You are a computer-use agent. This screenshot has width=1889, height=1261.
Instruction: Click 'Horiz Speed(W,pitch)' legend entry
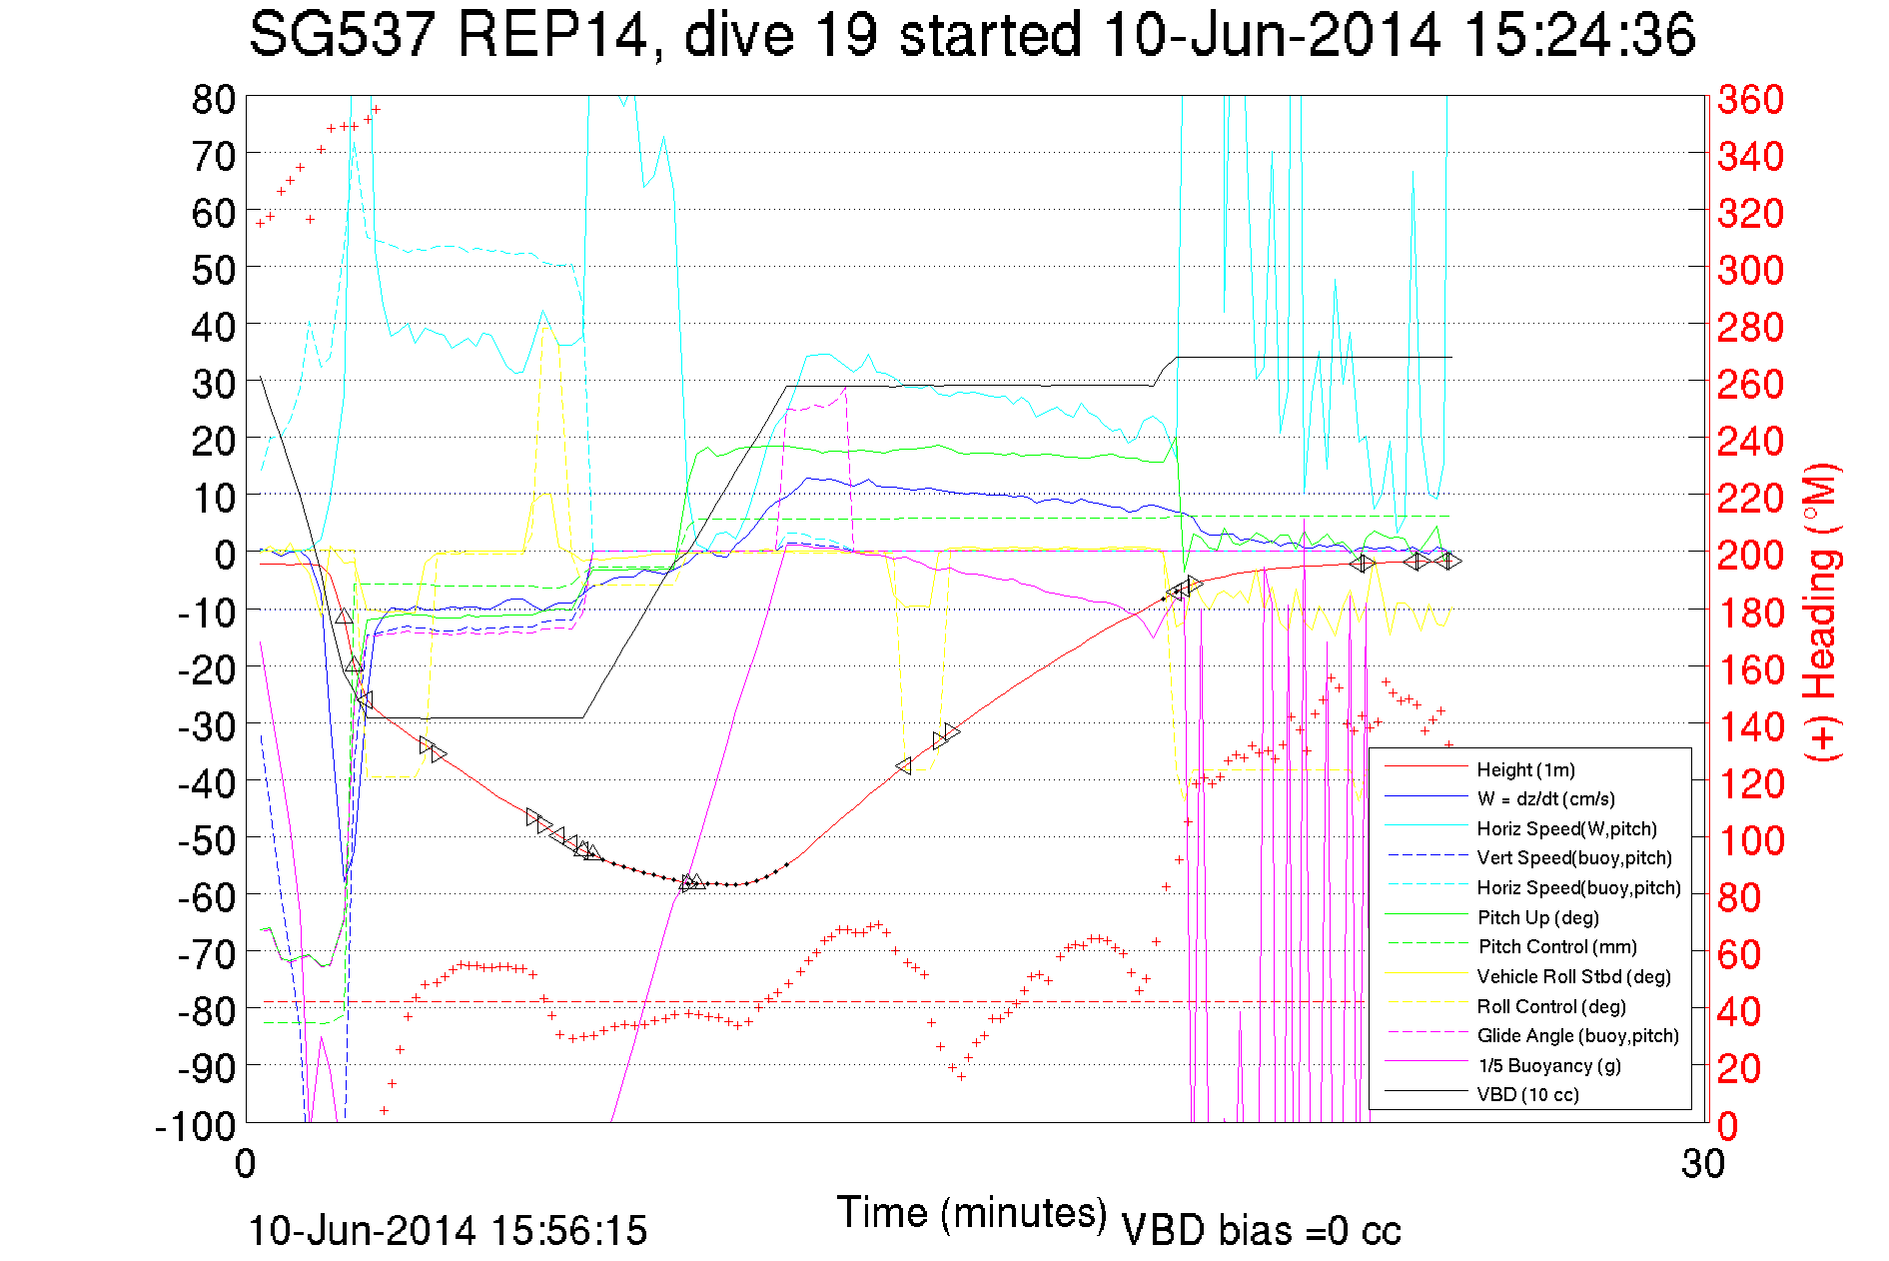[x=1566, y=828]
